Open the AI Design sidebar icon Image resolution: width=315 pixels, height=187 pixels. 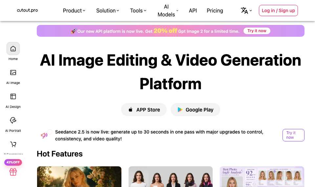pos(13,96)
